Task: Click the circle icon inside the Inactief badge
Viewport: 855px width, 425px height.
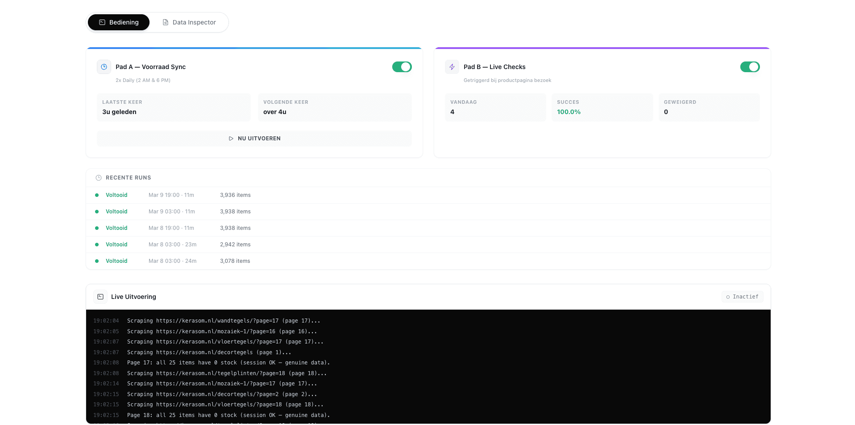Action: pyautogui.click(x=727, y=297)
